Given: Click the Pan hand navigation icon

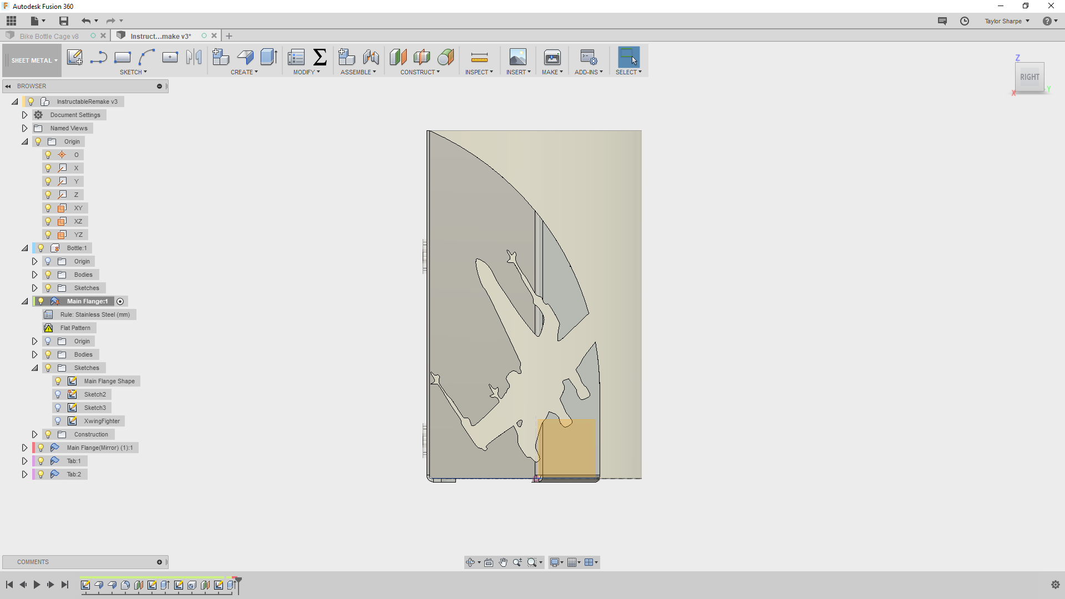Looking at the screenshot, I should (x=503, y=562).
